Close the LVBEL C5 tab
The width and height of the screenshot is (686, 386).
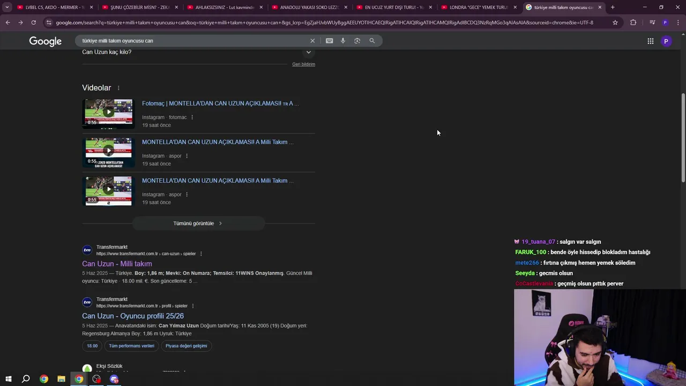pyautogui.click(x=91, y=8)
